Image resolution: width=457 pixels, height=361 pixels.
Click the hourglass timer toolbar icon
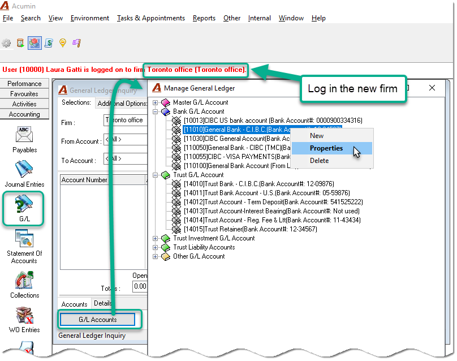tap(20, 43)
